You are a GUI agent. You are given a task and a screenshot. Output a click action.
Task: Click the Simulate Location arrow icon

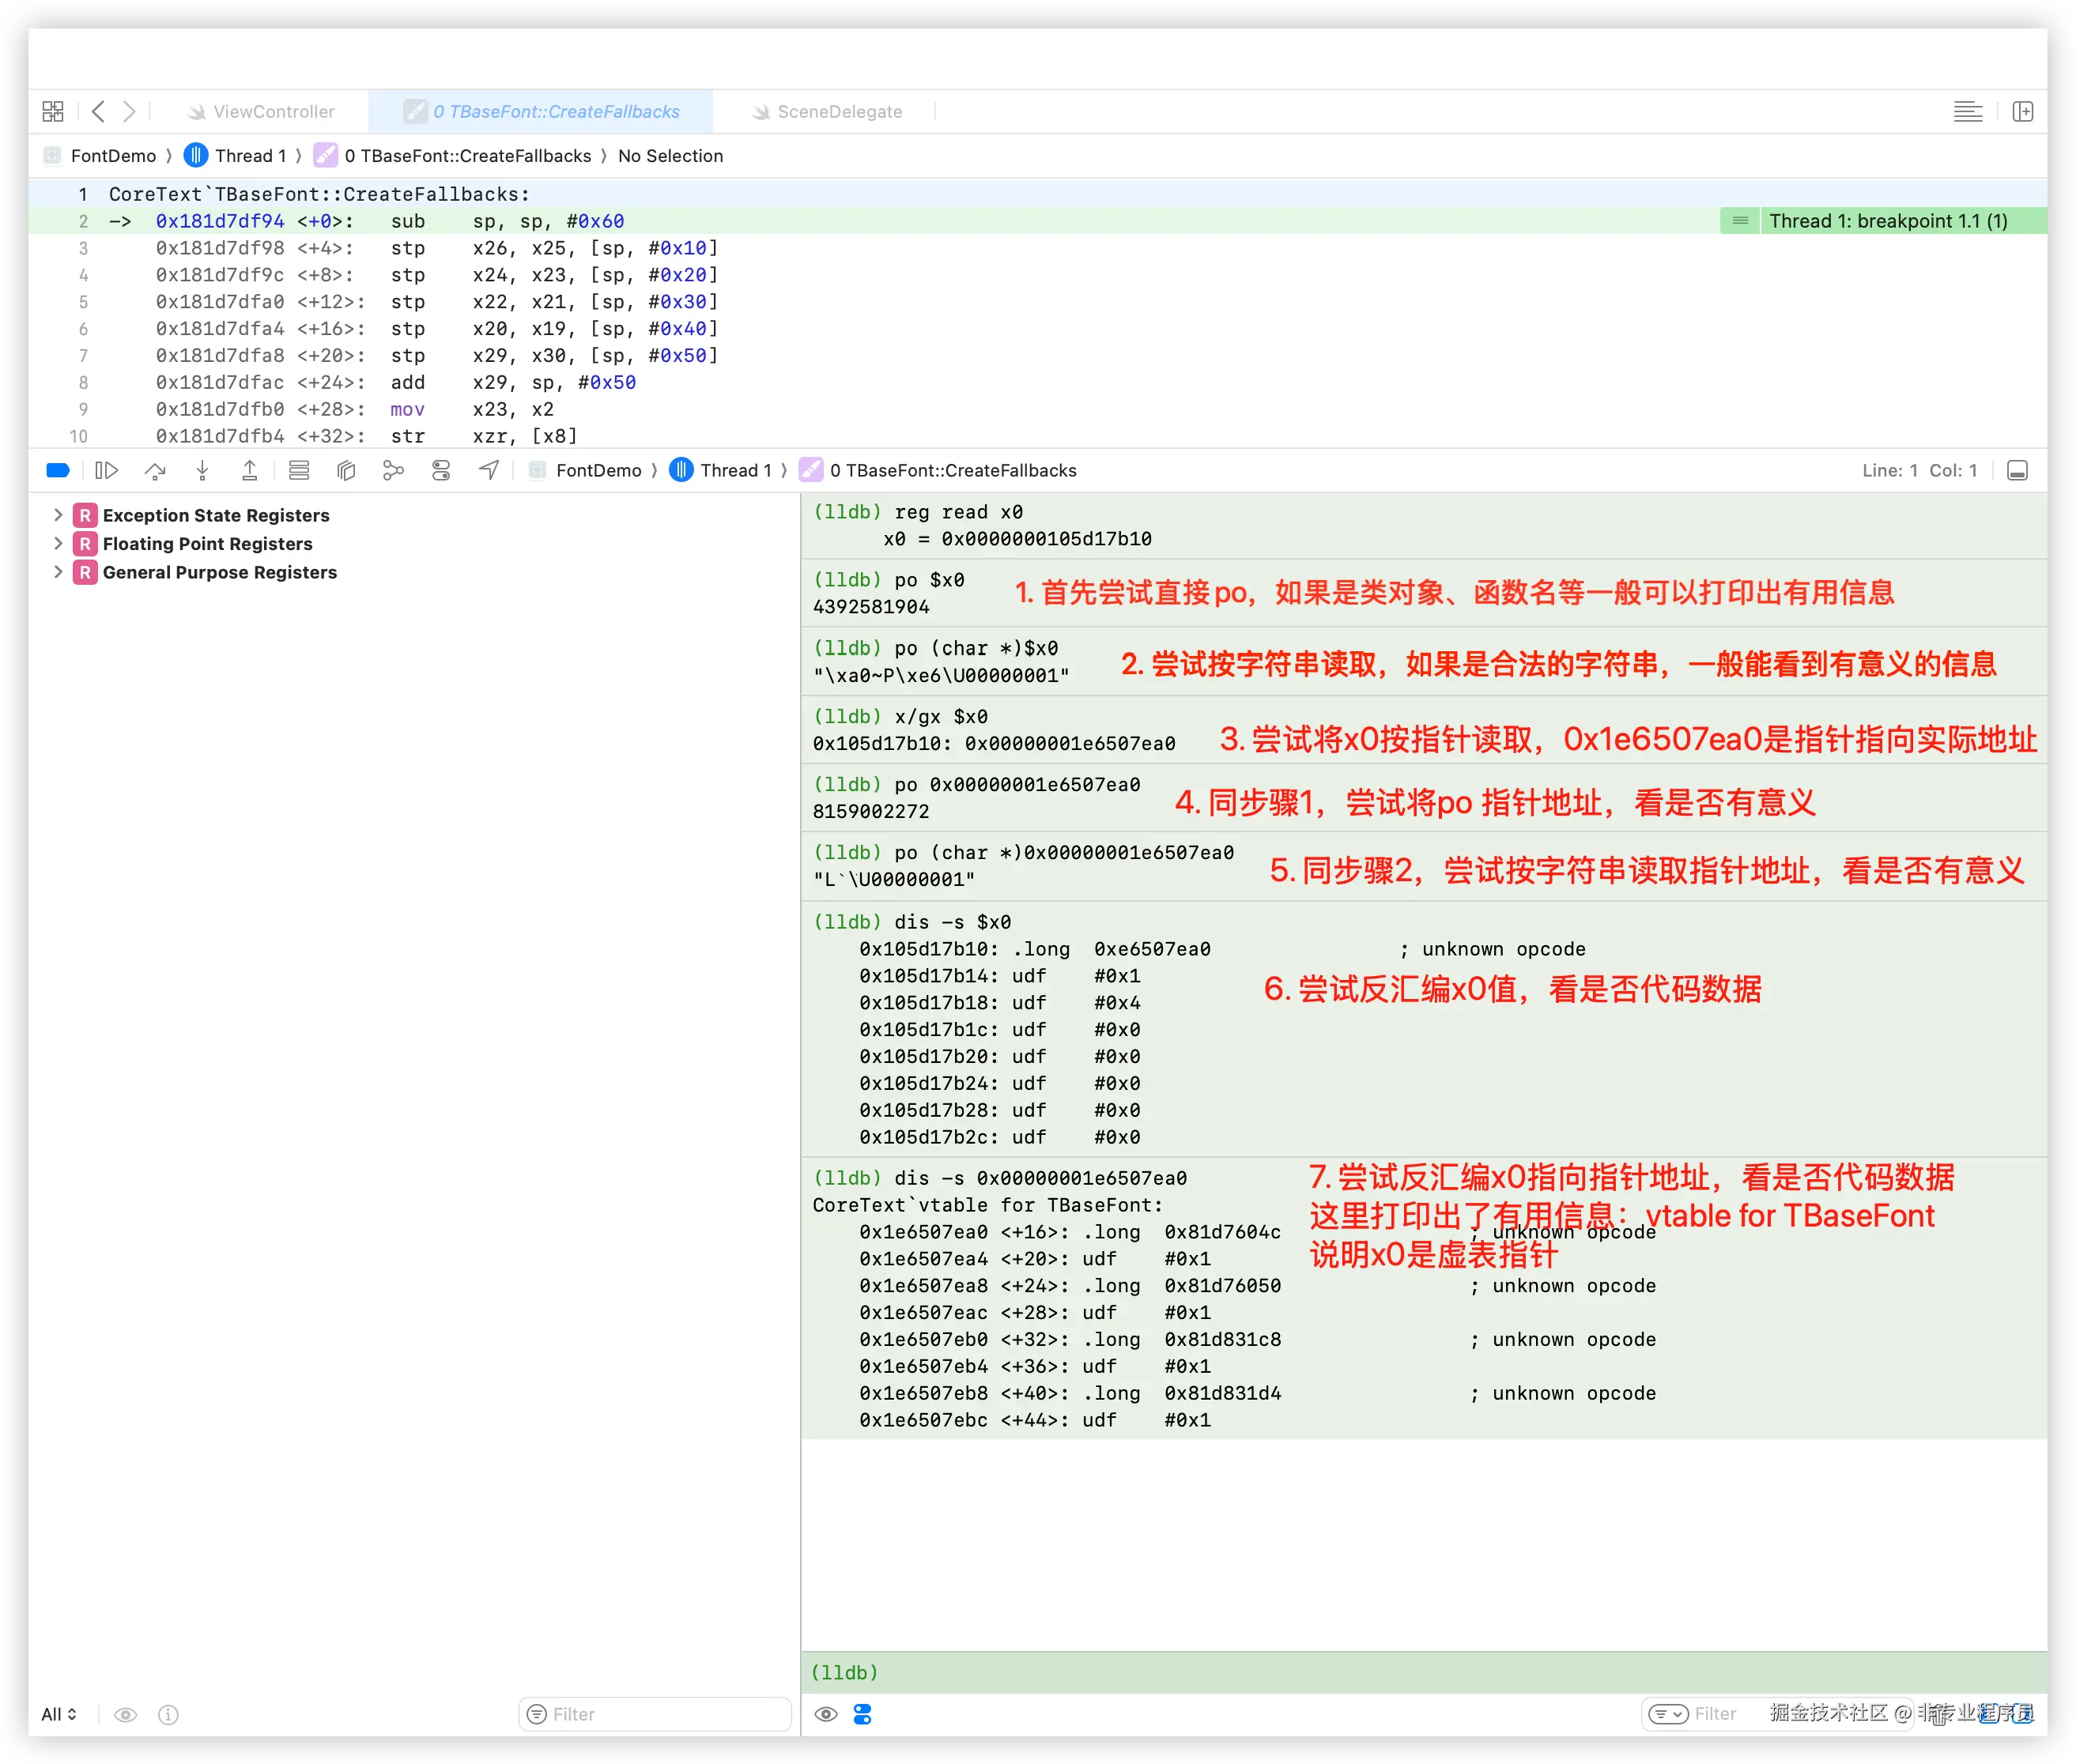tap(489, 470)
